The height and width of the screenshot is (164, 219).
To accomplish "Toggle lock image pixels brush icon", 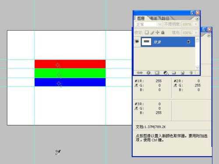I will point(152,32).
